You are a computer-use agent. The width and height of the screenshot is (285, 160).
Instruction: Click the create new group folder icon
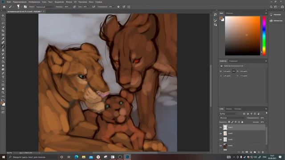click(255, 152)
